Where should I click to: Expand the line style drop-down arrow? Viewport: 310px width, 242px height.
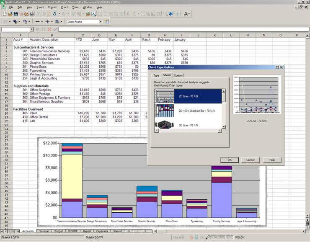click(42, 21)
